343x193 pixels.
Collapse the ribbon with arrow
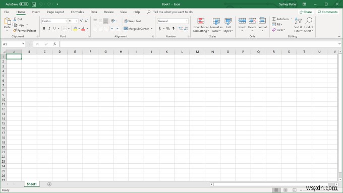click(339, 36)
